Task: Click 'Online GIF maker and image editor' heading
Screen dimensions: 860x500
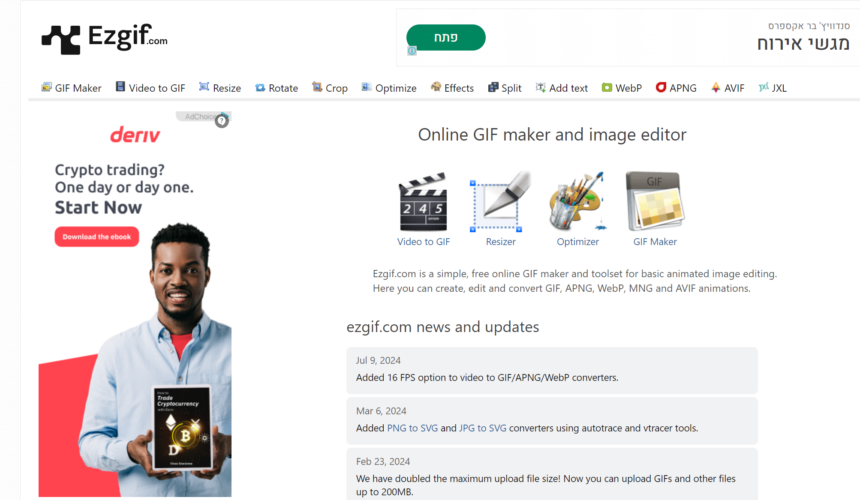Action: pos(552,135)
